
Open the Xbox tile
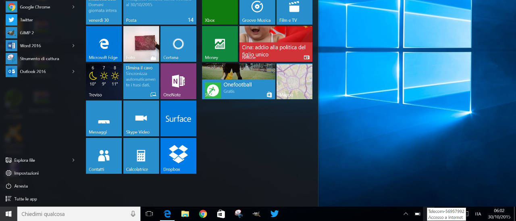pyautogui.click(x=220, y=12)
